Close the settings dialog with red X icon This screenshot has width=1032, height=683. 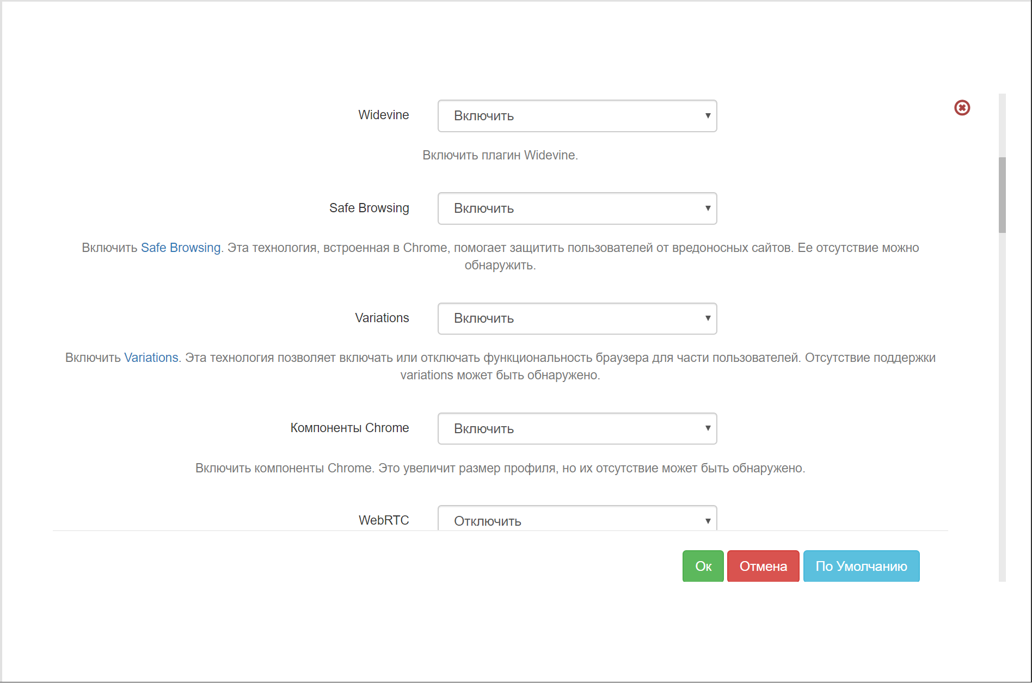click(x=962, y=108)
